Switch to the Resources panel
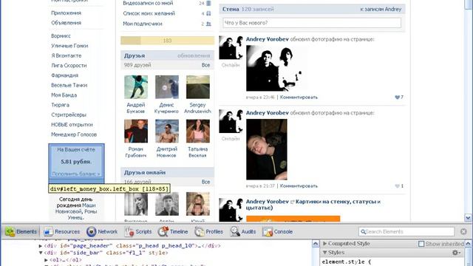This screenshot has width=473, height=266. 62,231
